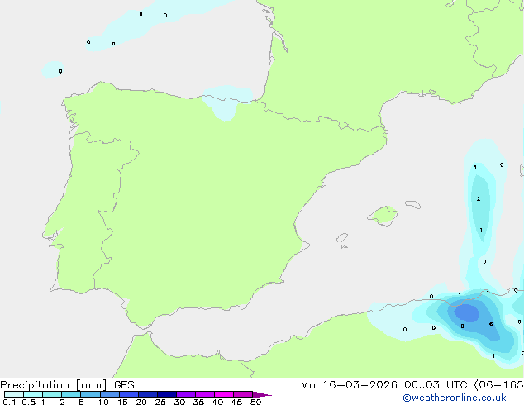Image resolution: width=524 pixels, height=405 pixels.
Task: Click the '15' legend scale value
Action: (122, 402)
